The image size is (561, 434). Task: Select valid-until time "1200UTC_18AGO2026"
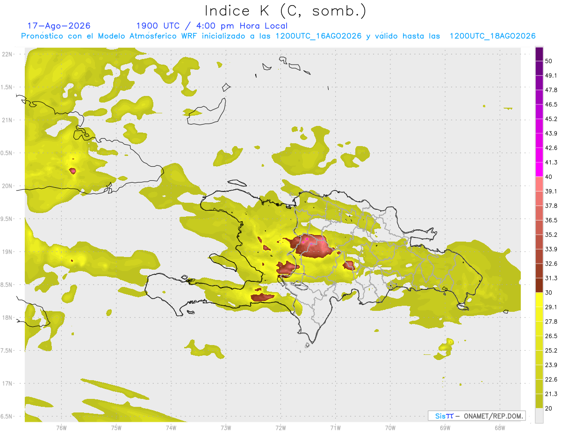492,36
